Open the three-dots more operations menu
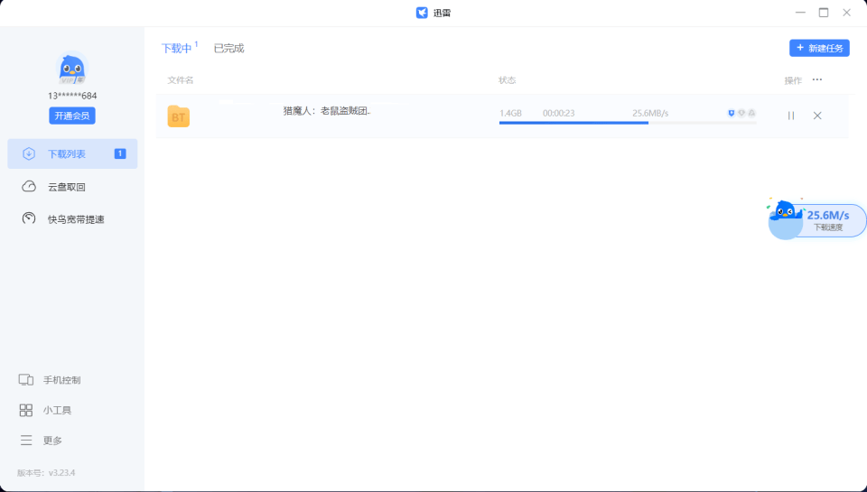This screenshot has width=867, height=492. (817, 79)
